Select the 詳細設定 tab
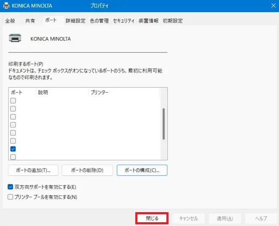Image resolution: width=279 pixels, height=226 pixels. pyautogui.click(x=76, y=21)
